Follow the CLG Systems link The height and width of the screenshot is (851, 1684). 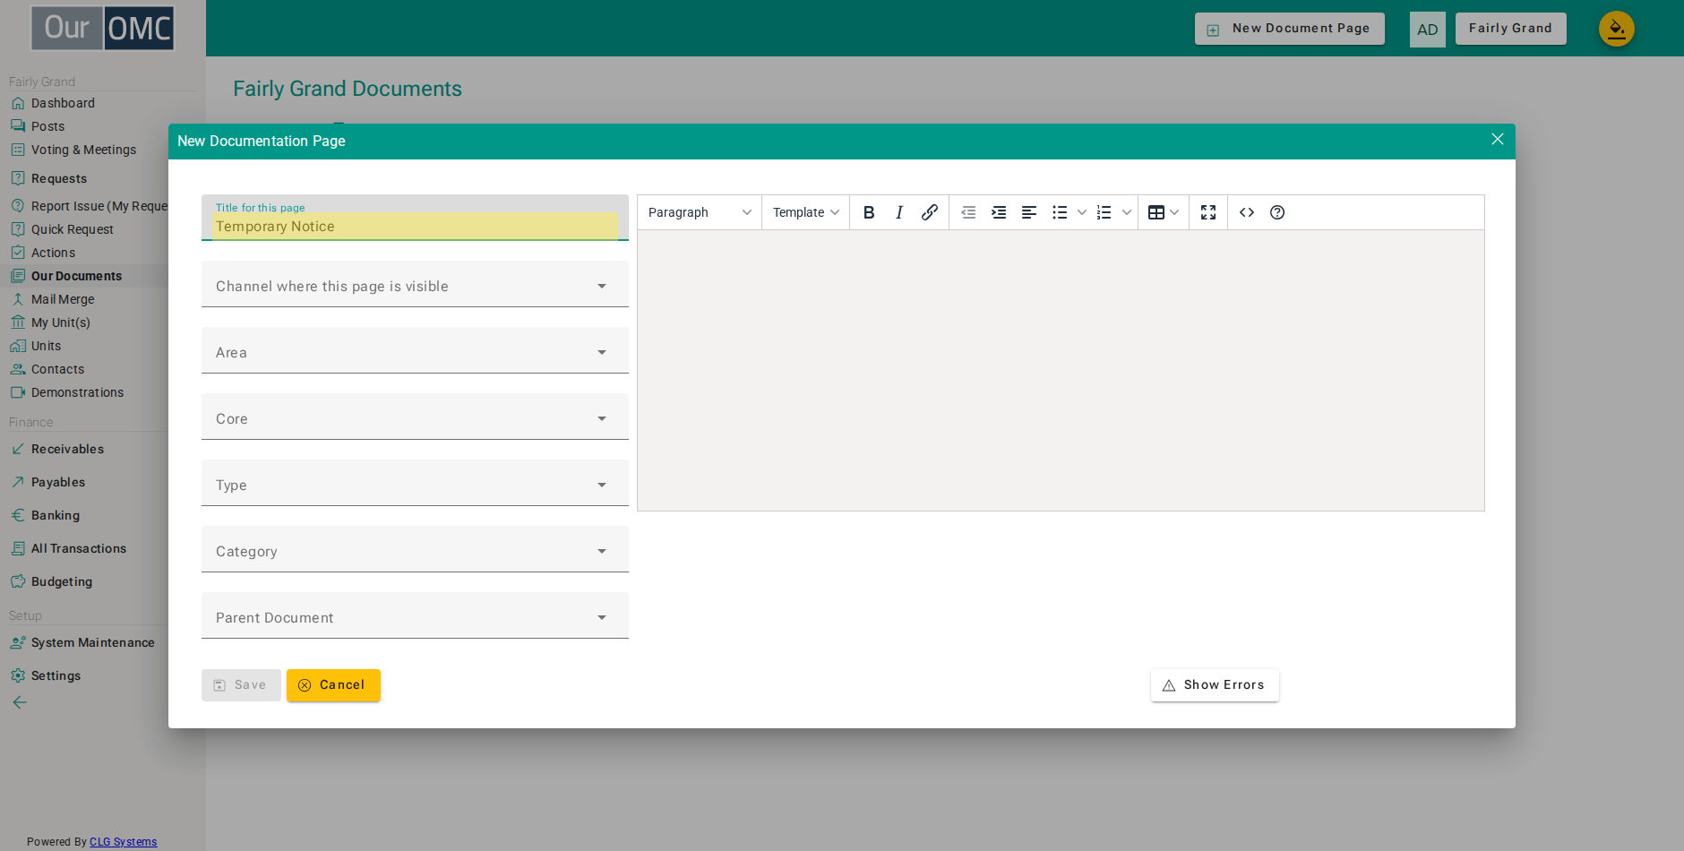(x=123, y=842)
